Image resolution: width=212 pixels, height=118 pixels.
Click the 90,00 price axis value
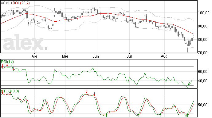pyautogui.click(x=202, y=26)
